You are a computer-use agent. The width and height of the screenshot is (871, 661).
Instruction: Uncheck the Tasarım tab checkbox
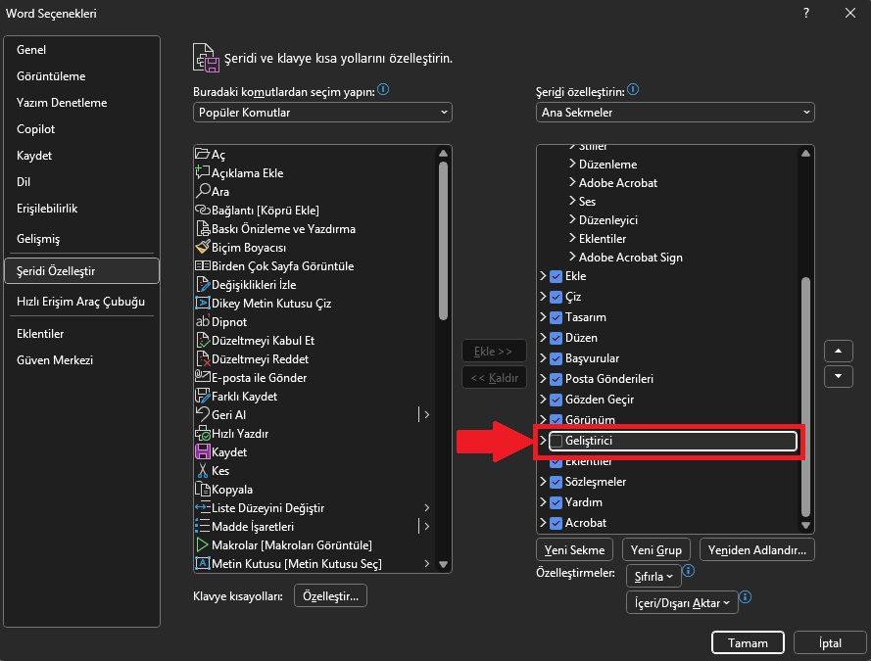pos(556,317)
